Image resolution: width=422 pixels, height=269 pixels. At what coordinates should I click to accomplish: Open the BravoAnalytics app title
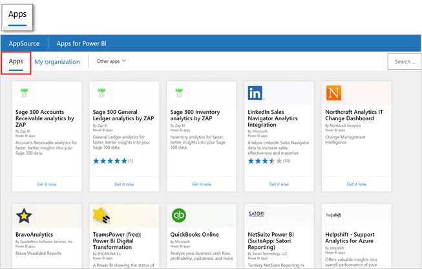click(x=34, y=235)
